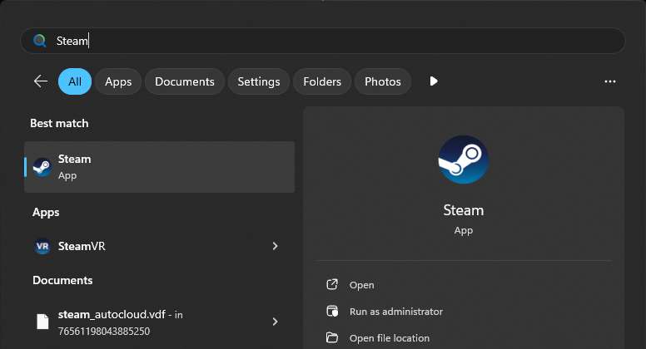Switch to the Documents filter
The height and width of the screenshot is (349, 646).
[185, 81]
